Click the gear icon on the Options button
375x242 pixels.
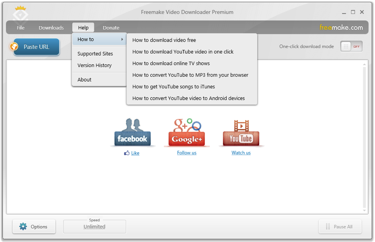(23, 227)
